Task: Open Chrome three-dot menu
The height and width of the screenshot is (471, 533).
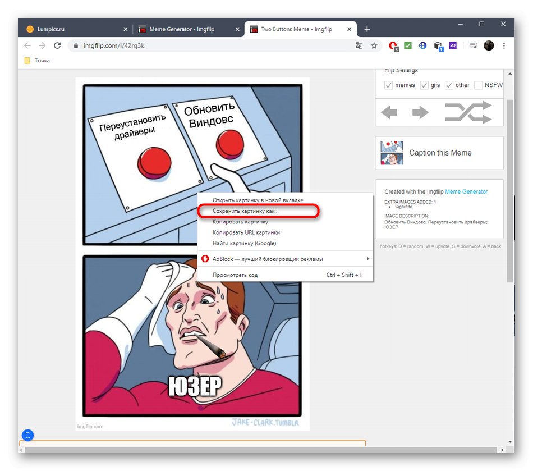Action: click(504, 45)
